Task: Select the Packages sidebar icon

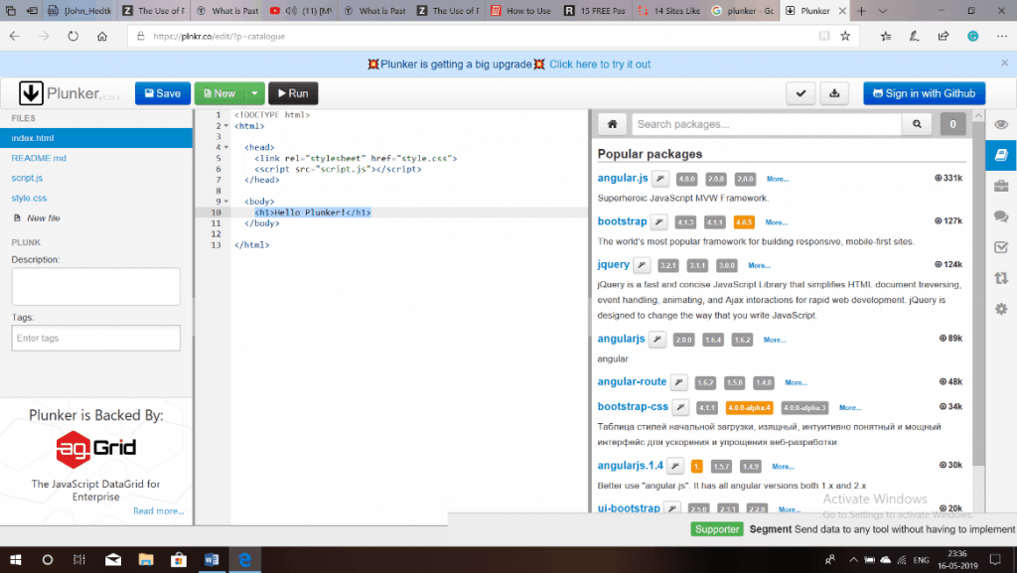Action: pos(1001,155)
